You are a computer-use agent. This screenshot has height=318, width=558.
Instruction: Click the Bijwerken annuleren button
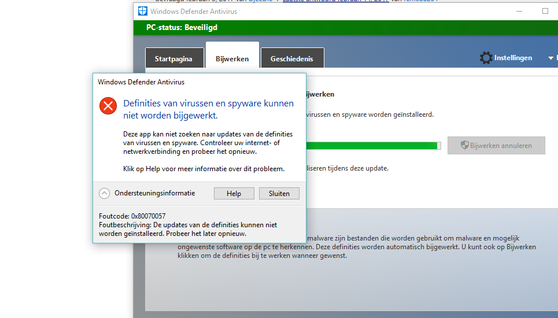pyautogui.click(x=496, y=146)
